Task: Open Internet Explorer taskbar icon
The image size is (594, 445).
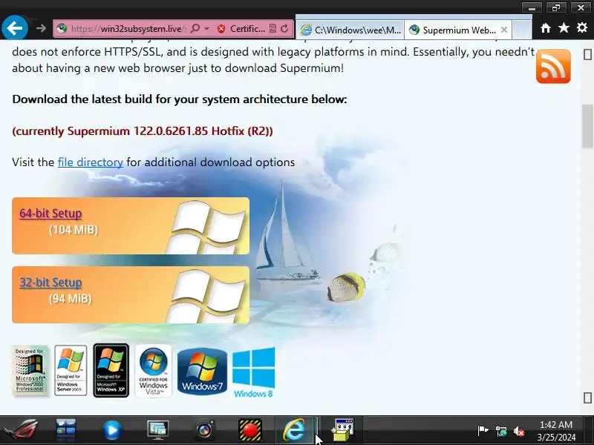Action: tap(296, 430)
